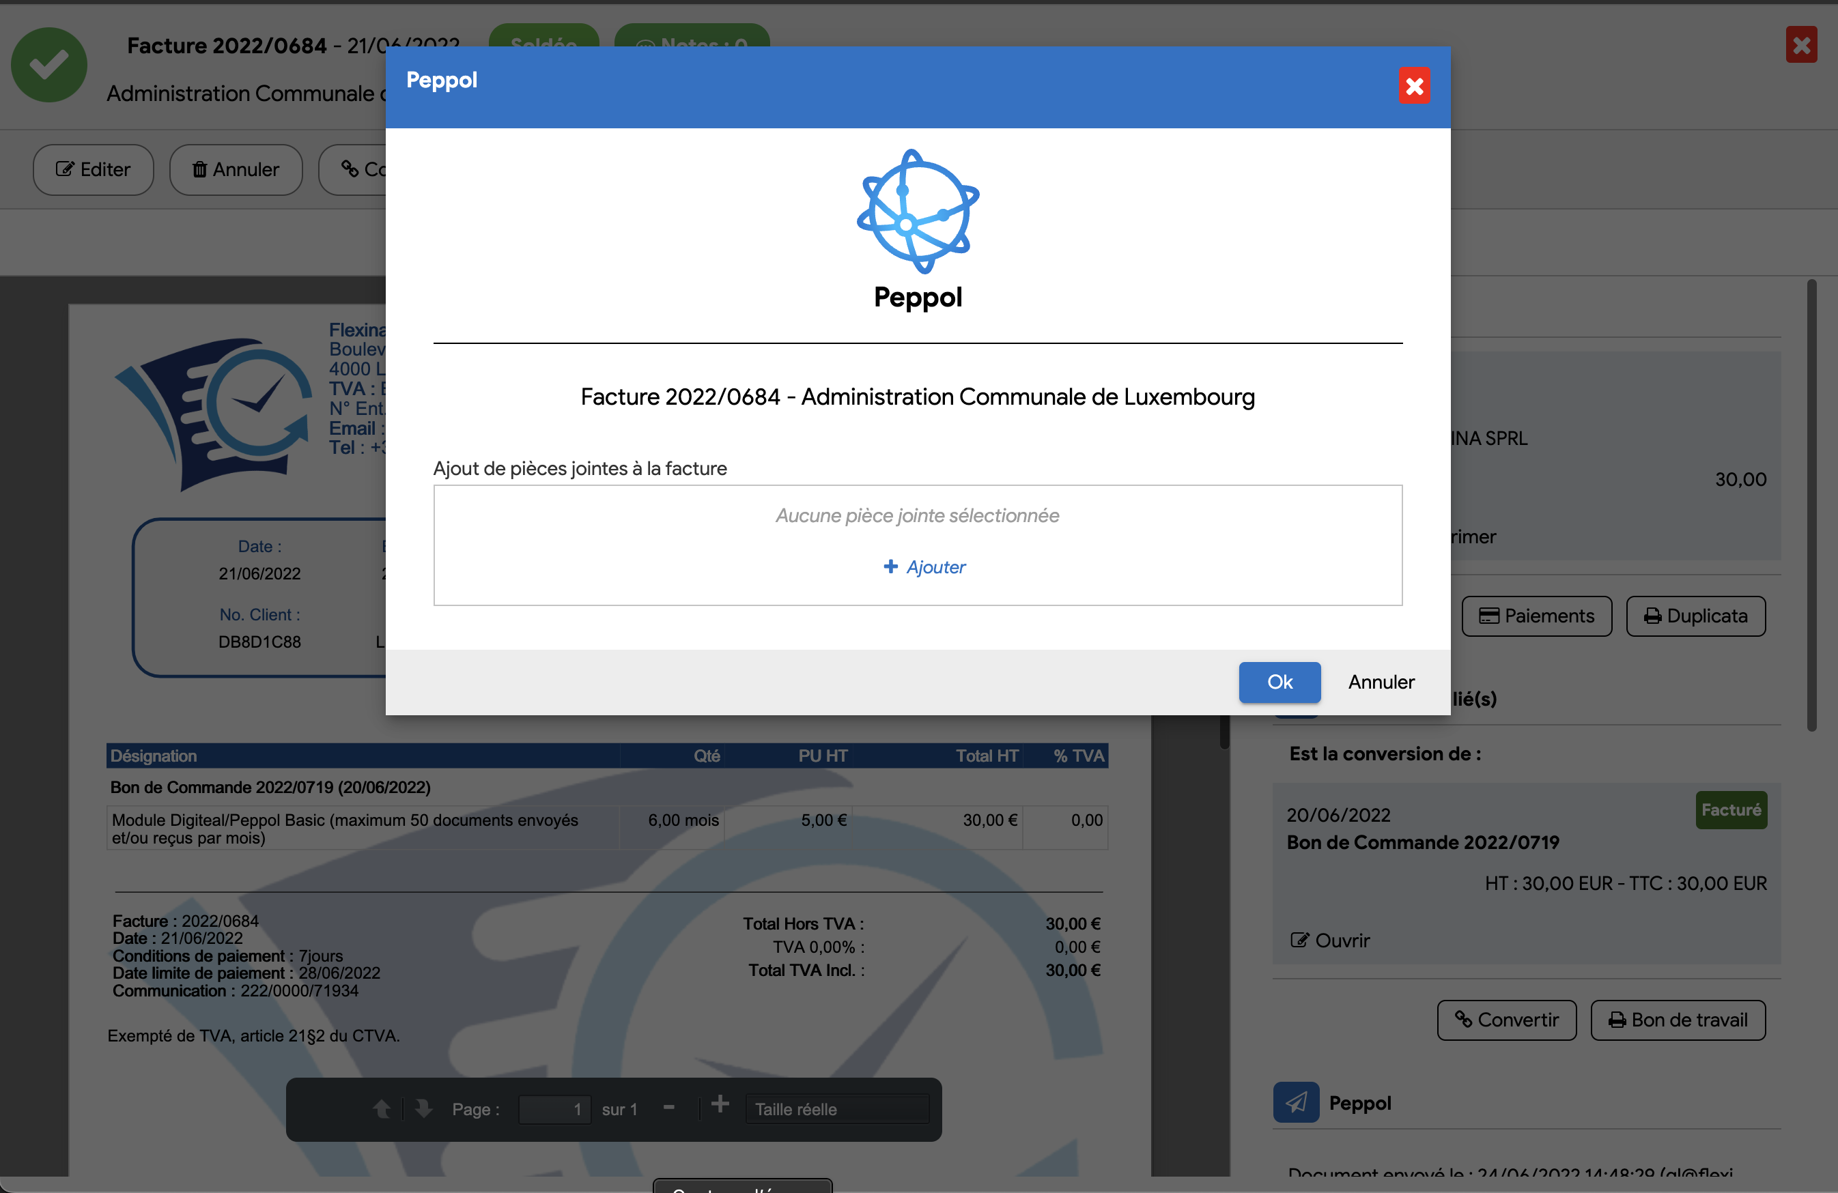Click the plus icon beside Ajouter
Viewport: 1838px width, 1193px height.
[x=890, y=566]
